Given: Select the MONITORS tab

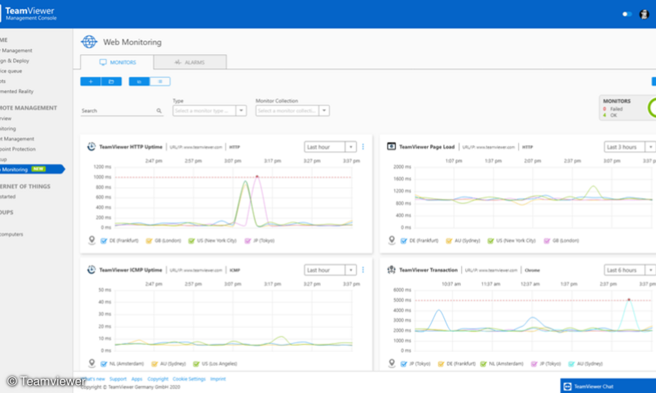Looking at the screenshot, I should [x=117, y=62].
